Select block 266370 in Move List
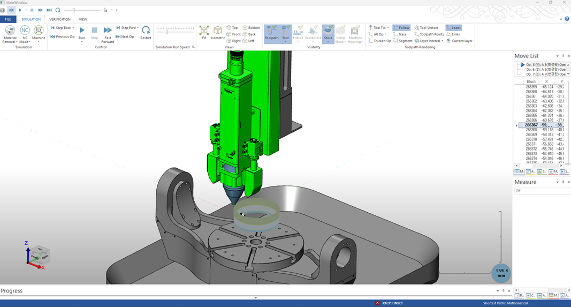 pyautogui.click(x=531, y=139)
